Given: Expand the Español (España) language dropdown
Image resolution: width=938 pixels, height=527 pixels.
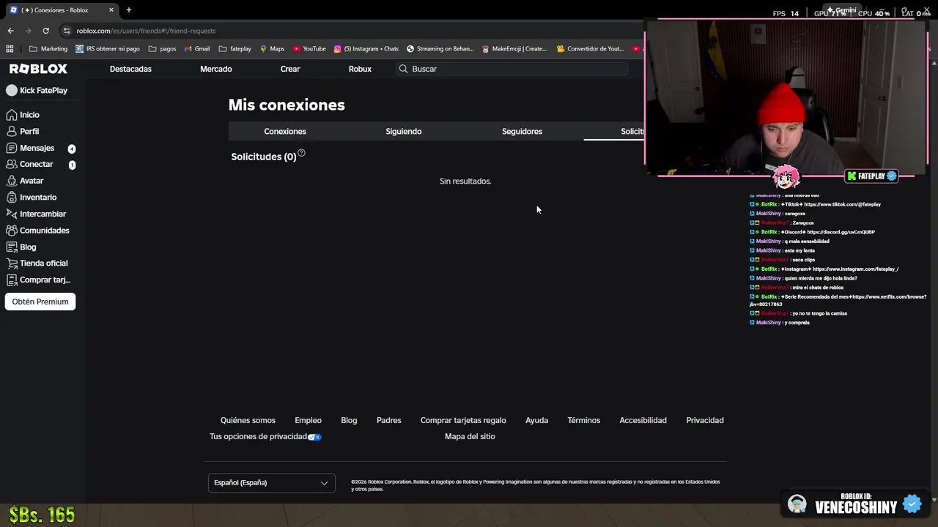Looking at the screenshot, I should 271,483.
